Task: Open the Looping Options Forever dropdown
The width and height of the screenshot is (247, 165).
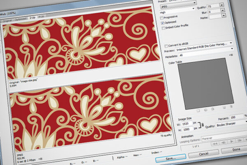Action: pyautogui.click(x=224, y=137)
